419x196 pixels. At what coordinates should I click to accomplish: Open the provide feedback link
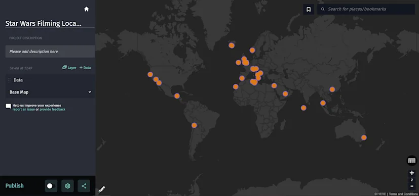(53, 110)
